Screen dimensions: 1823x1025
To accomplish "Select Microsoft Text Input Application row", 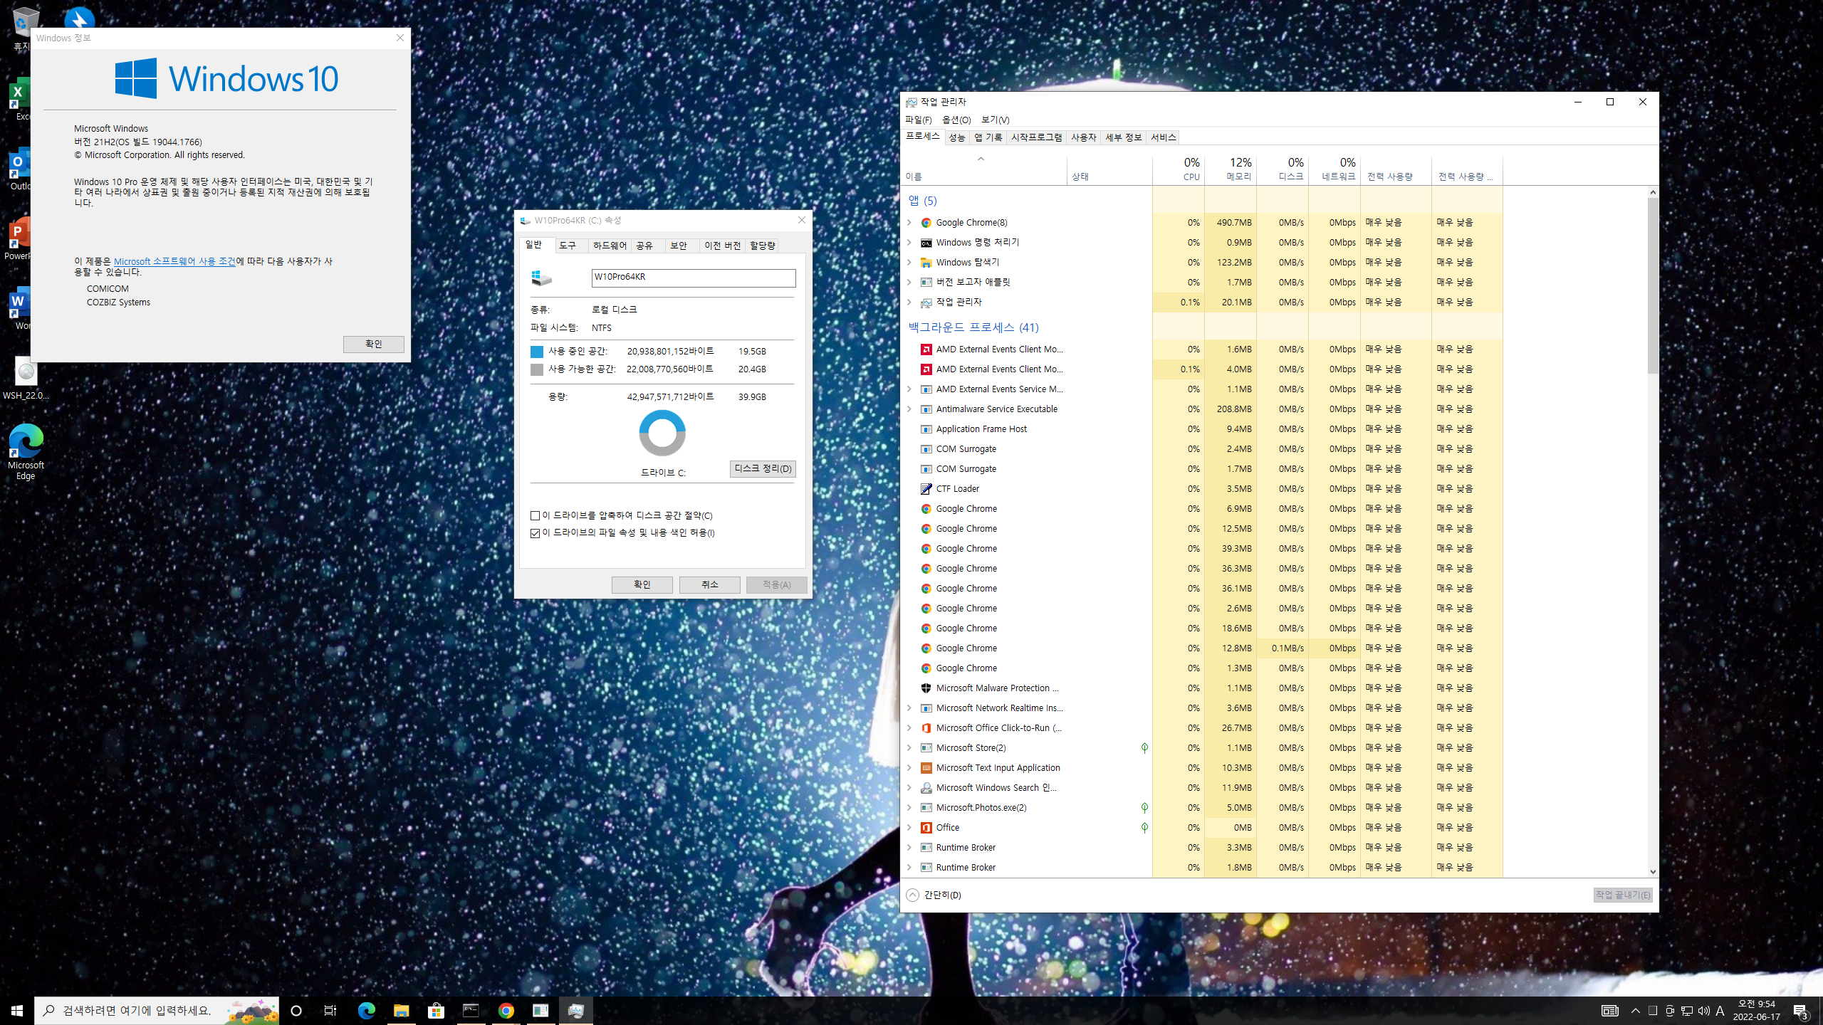I will click(x=1202, y=768).
